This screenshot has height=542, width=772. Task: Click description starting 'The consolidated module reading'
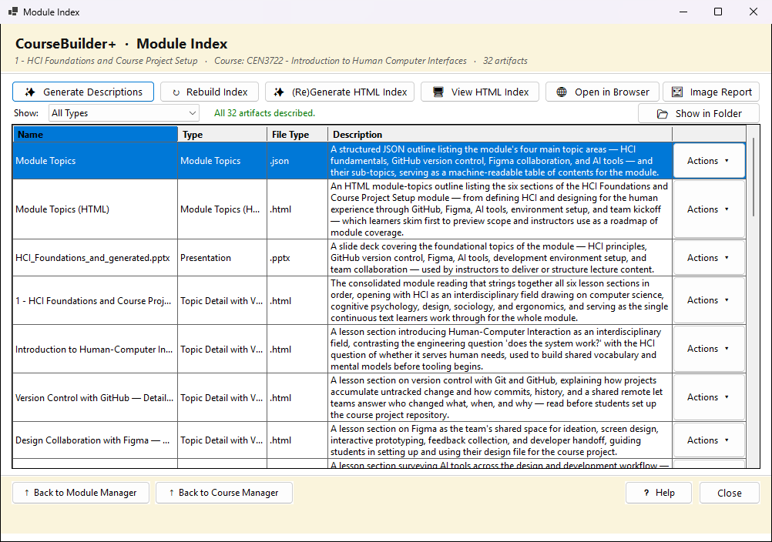[500, 300]
